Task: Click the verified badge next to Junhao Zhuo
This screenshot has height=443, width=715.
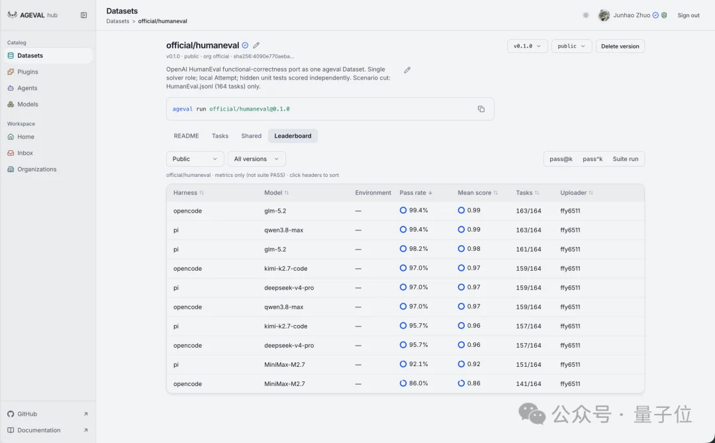Action: click(x=655, y=15)
